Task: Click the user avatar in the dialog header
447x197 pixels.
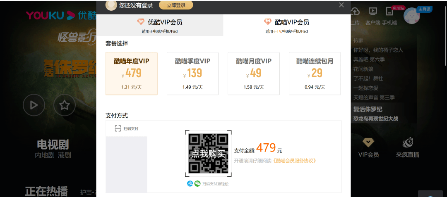Action: click(x=111, y=5)
